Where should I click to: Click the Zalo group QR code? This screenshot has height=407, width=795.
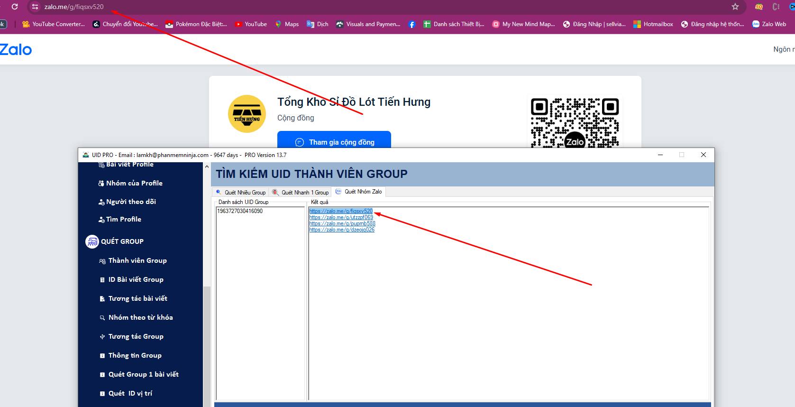click(x=575, y=122)
